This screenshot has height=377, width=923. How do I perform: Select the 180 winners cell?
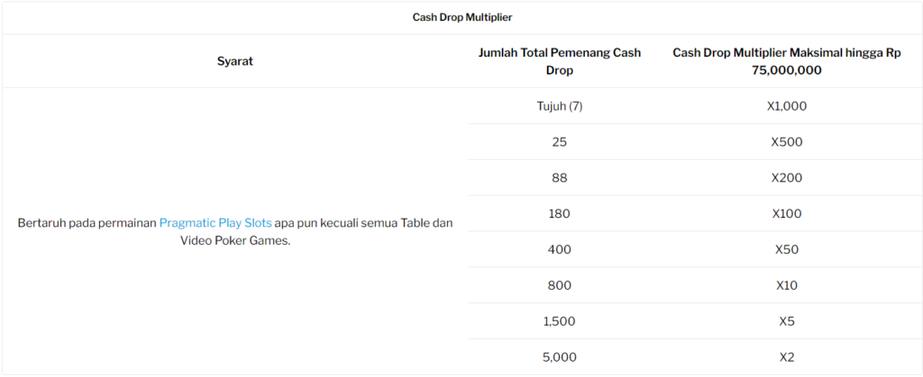pyautogui.click(x=559, y=214)
